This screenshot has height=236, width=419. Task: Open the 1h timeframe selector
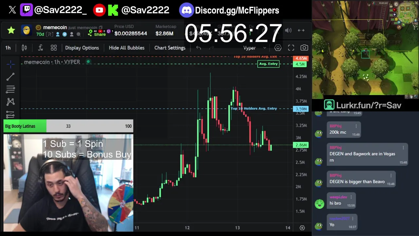click(x=8, y=48)
